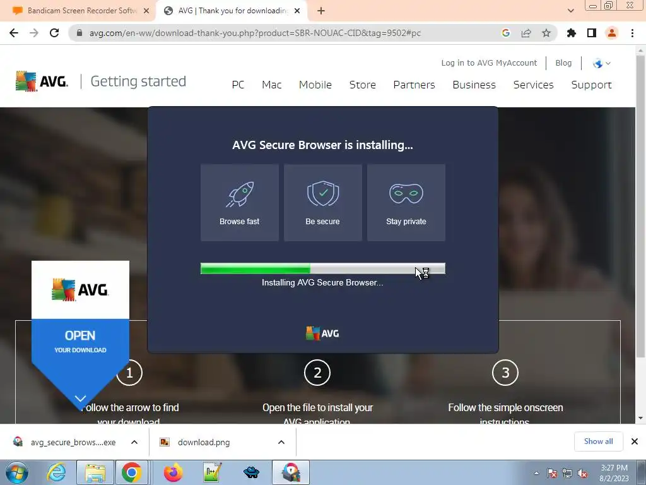The image size is (646, 485).
Task: Open the notepad-style taskbar app icon
Action: click(x=213, y=472)
